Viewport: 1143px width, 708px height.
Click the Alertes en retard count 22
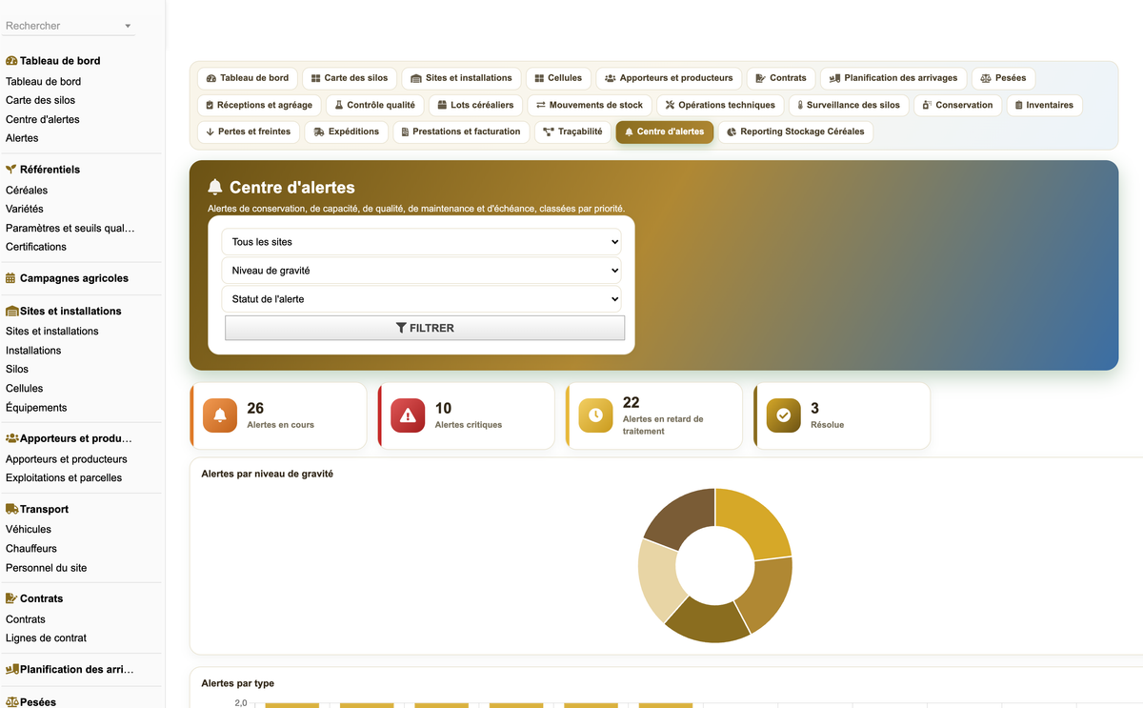pos(631,402)
